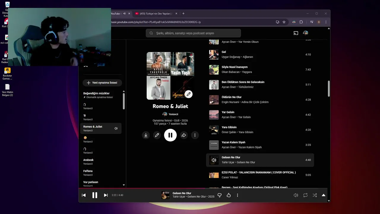The height and width of the screenshot is (214, 380).
Task: Share the Romeo & Juliet playlist
Action: (x=184, y=135)
